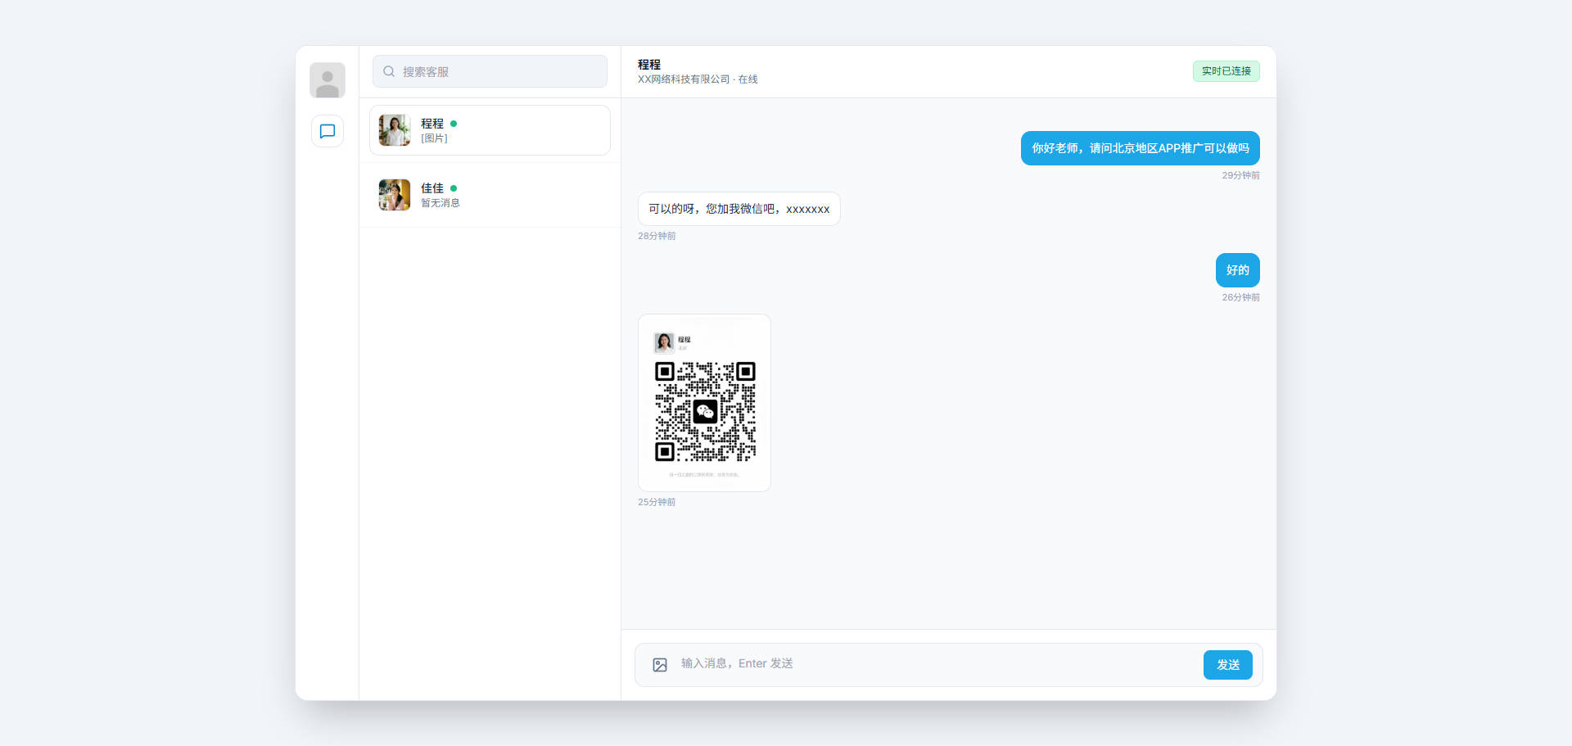Click the user profile avatar in sidebar

327,80
